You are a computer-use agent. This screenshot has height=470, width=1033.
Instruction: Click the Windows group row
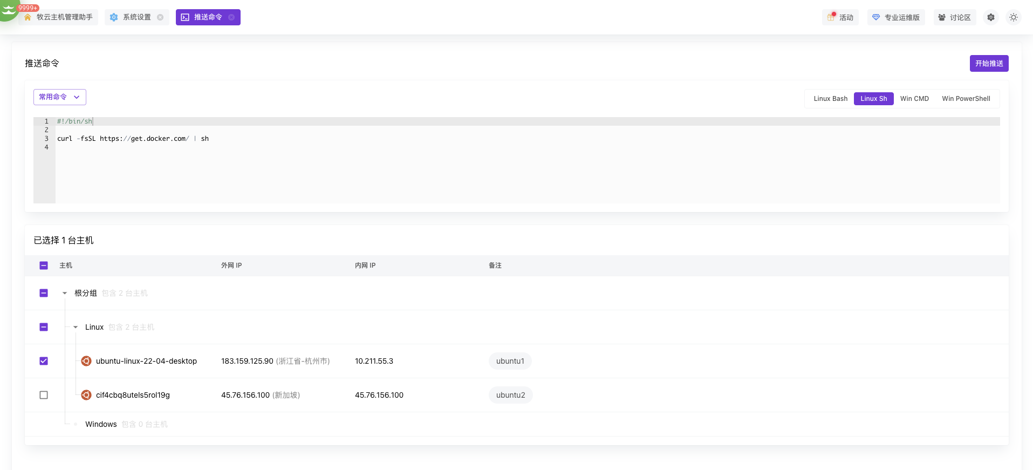pyautogui.click(x=517, y=424)
